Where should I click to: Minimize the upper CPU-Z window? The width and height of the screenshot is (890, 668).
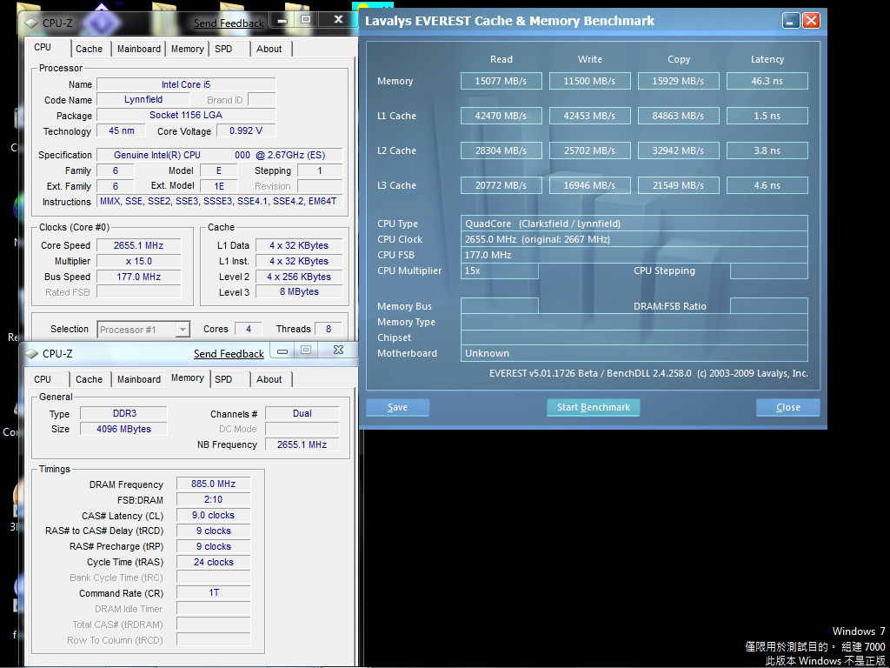point(282,20)
